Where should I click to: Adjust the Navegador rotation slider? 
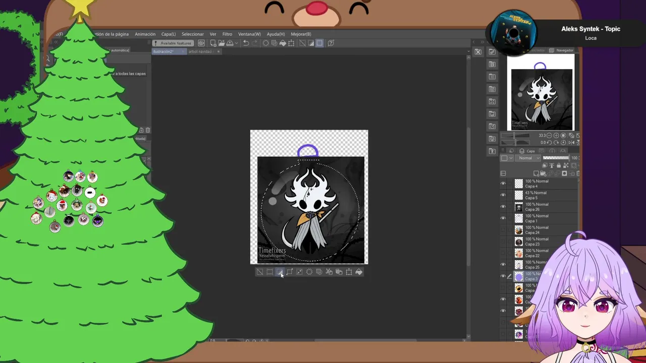coord(515,143)
